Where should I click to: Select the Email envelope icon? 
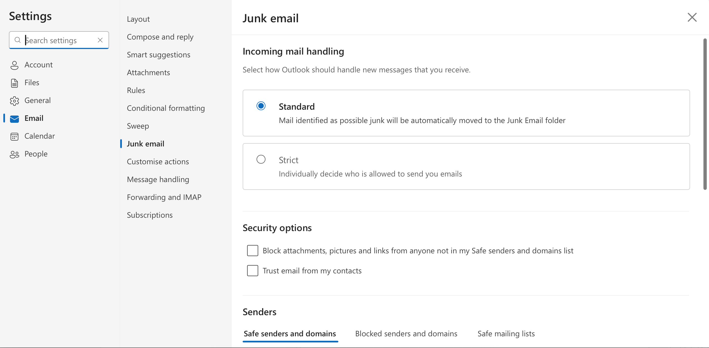(14, 118)
